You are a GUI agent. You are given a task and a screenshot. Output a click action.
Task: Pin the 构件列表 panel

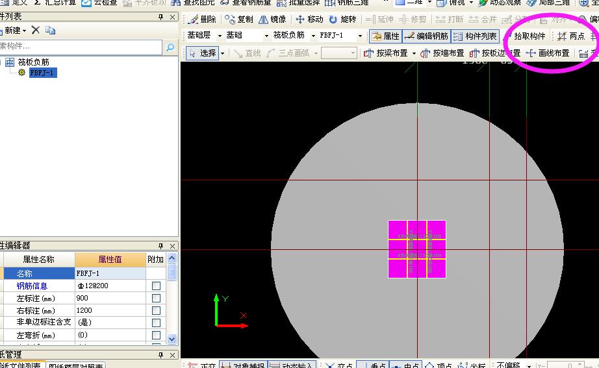click(x=161, y=17)
